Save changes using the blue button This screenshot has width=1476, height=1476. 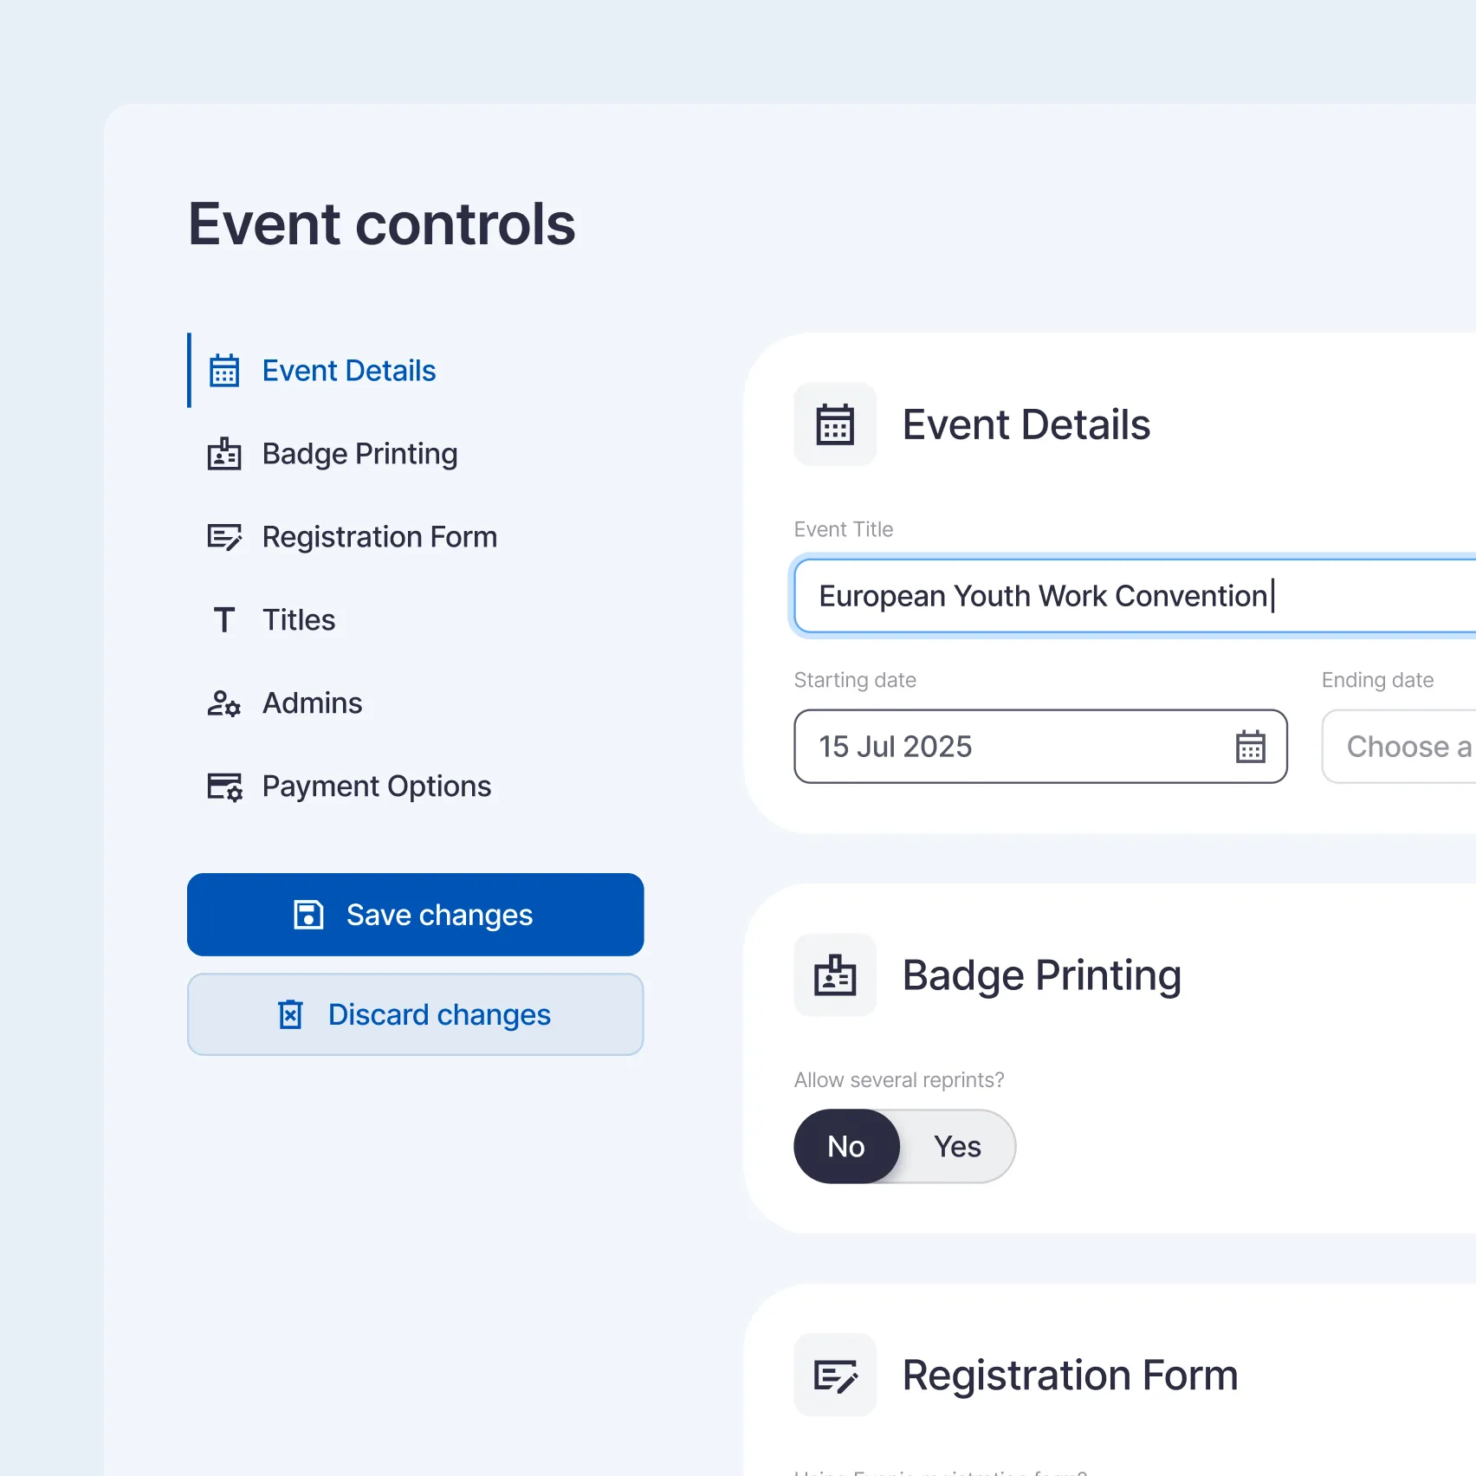(x=416, y=915)
